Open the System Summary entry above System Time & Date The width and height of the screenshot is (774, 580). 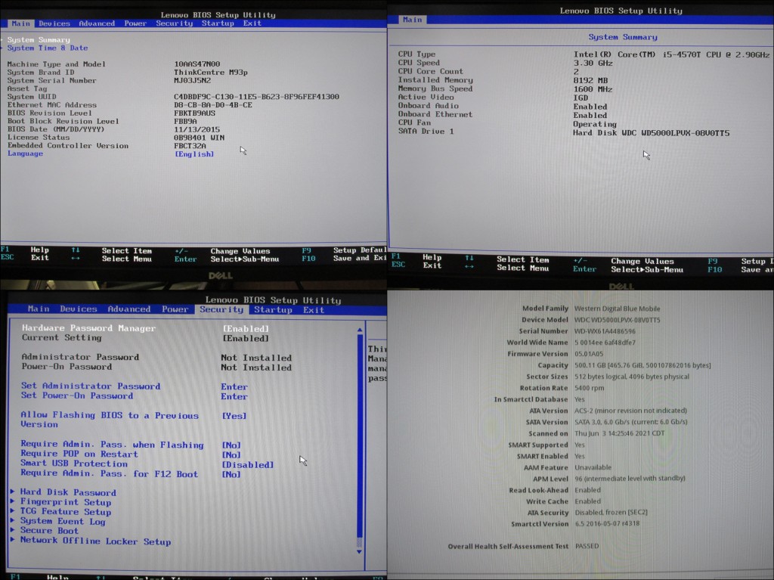39,39
